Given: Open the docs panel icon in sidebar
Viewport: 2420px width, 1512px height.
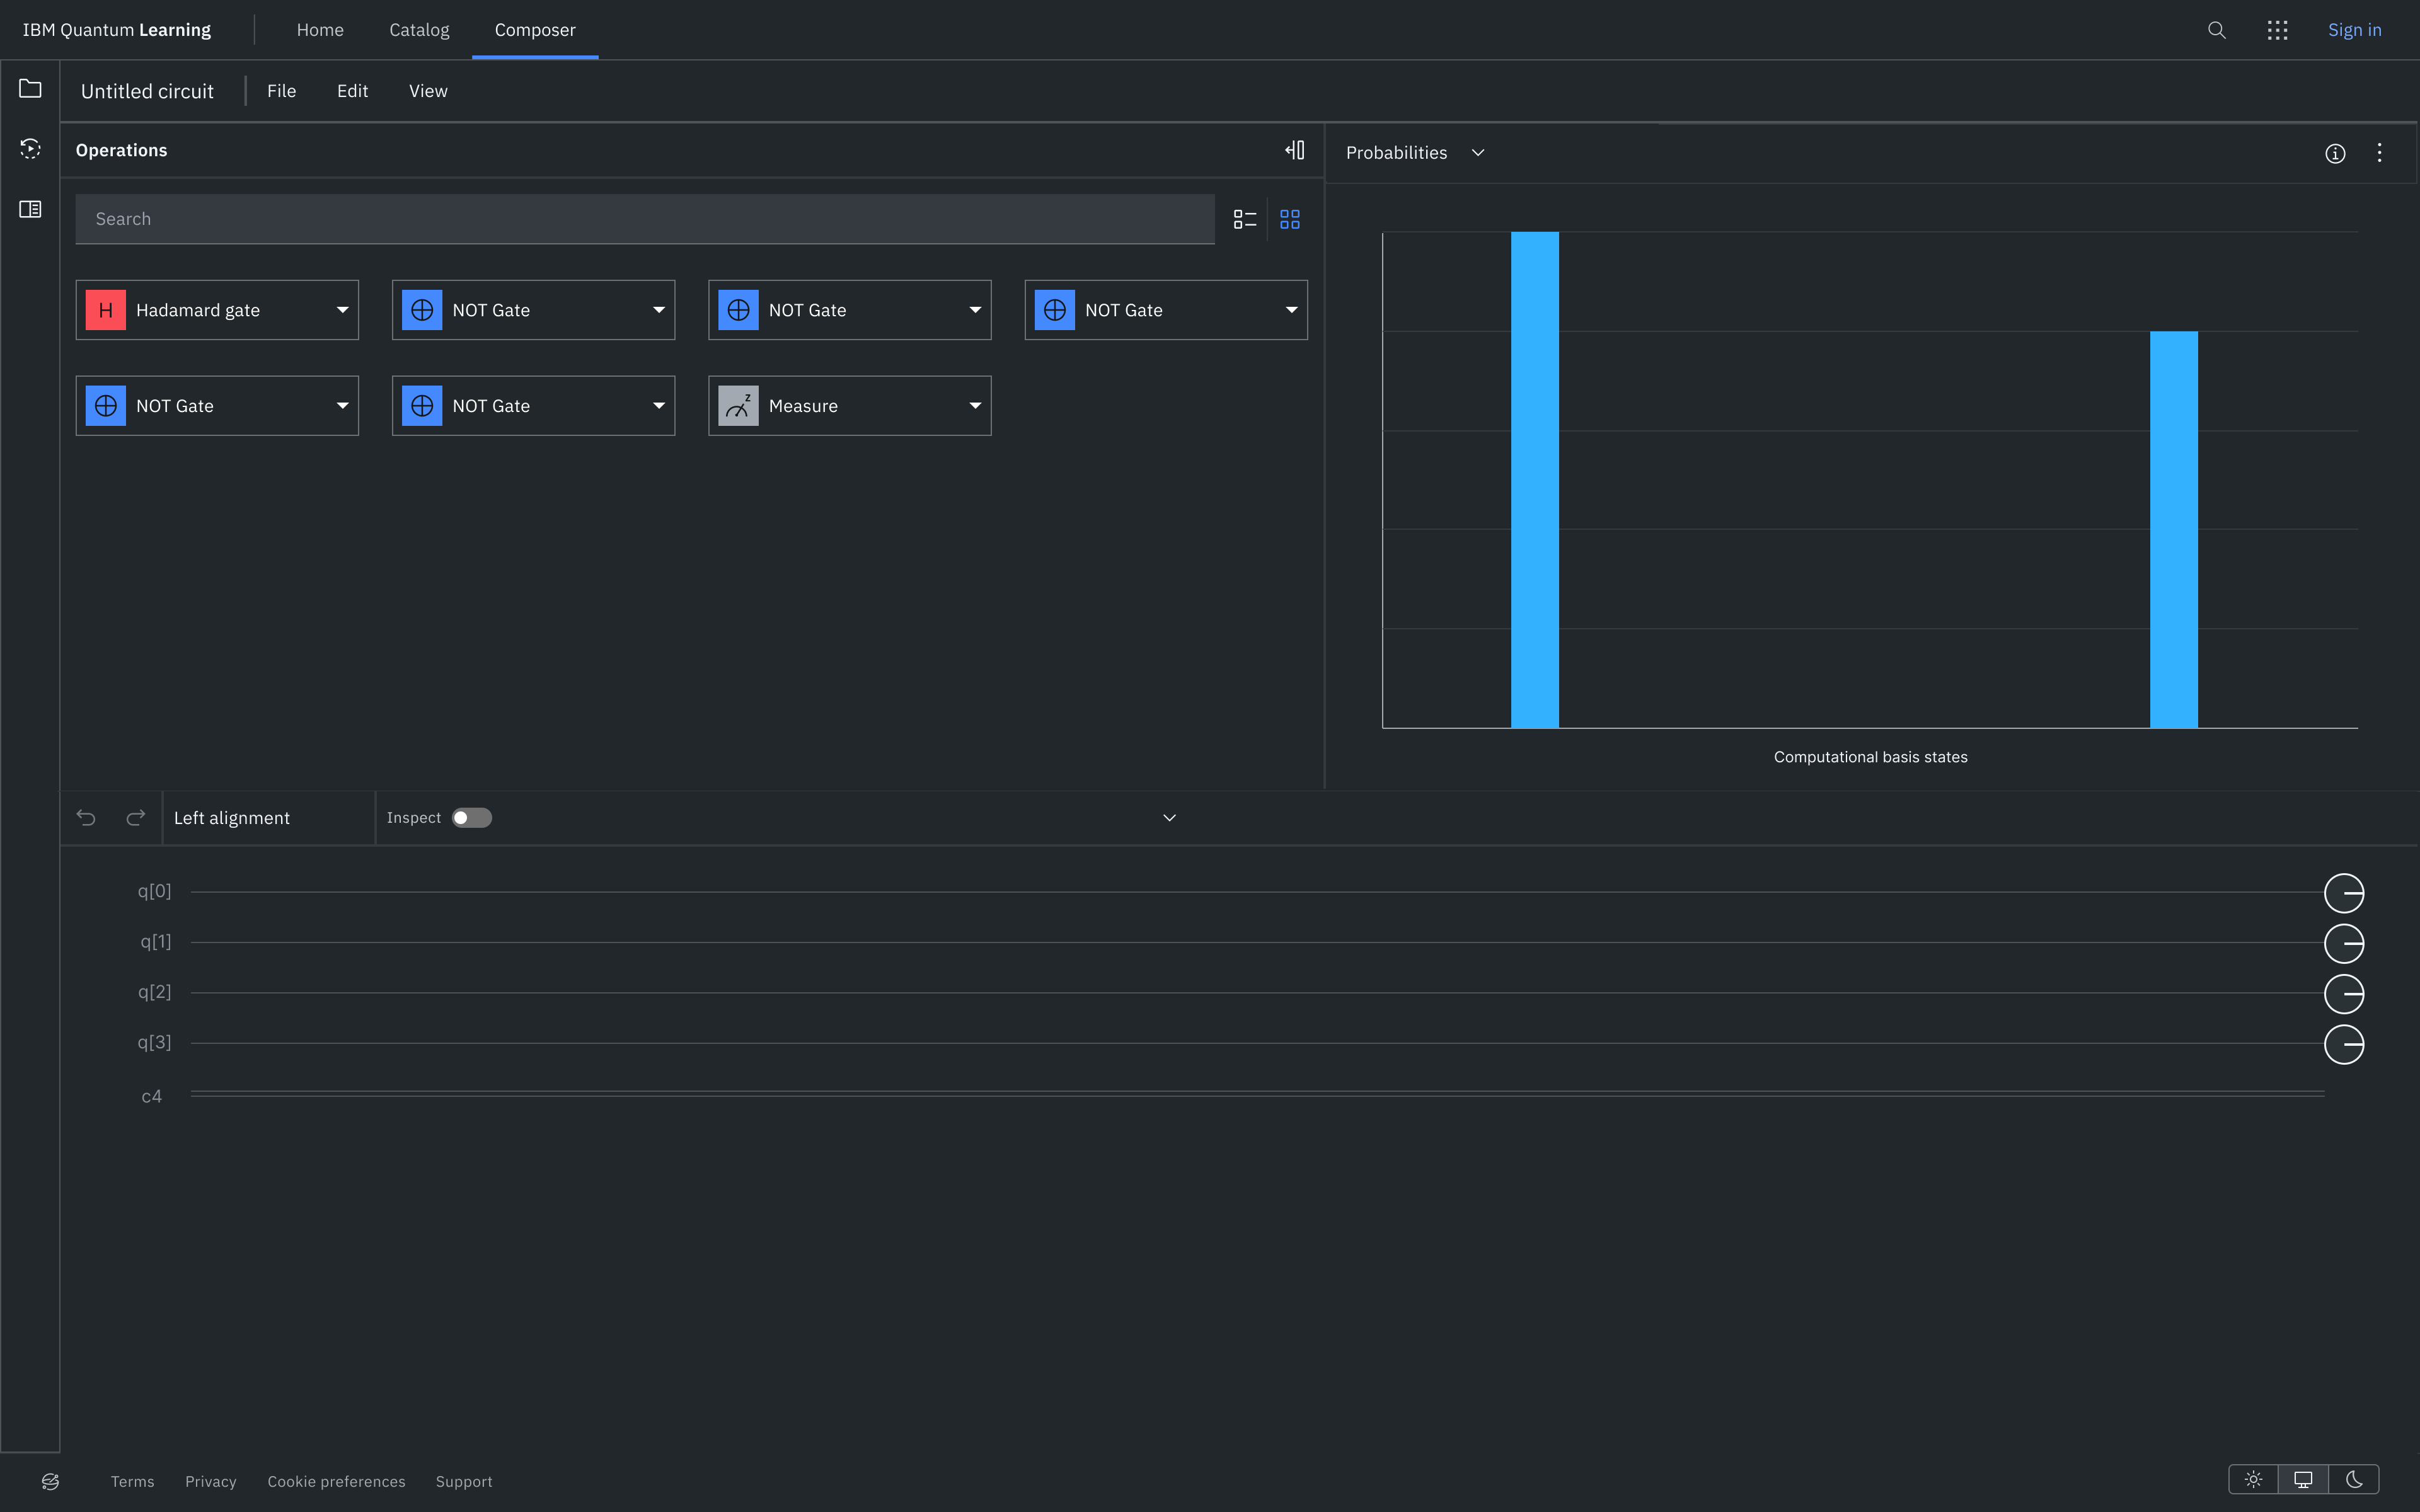Looking at the screenshot, I should (30, 209).
